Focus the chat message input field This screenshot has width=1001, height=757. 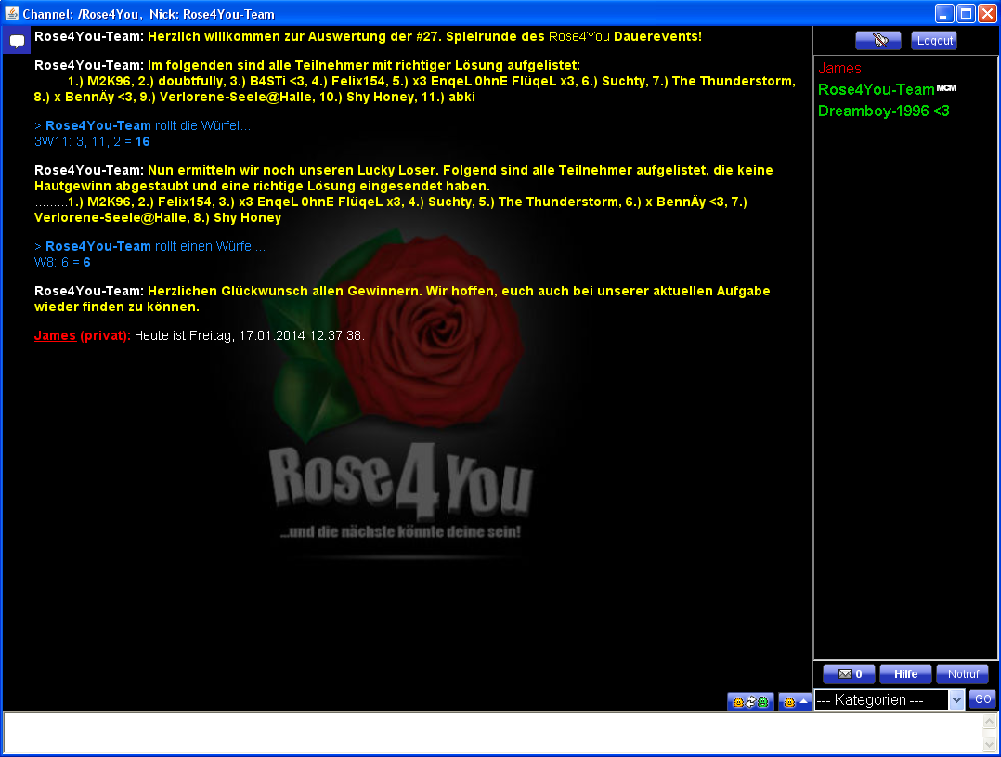click(x=492, y=733)
